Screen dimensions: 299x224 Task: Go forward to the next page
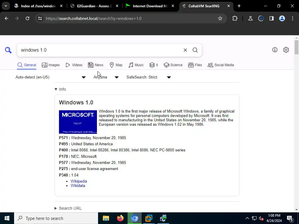(17, 18)
